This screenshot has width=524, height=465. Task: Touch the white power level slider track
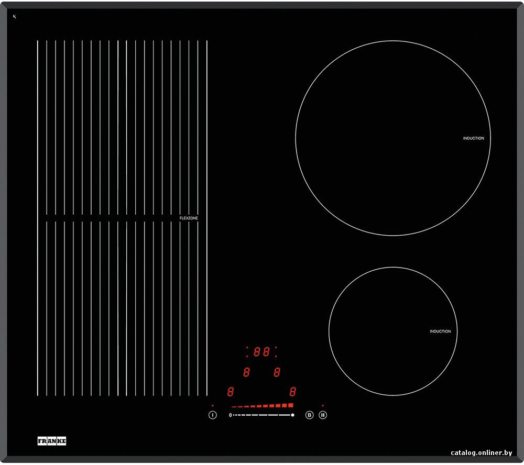[261, 415]
